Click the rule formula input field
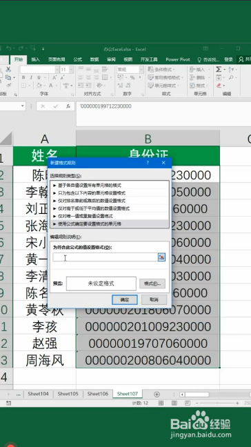Screen dimensions: 251x447 click(105, 257)
